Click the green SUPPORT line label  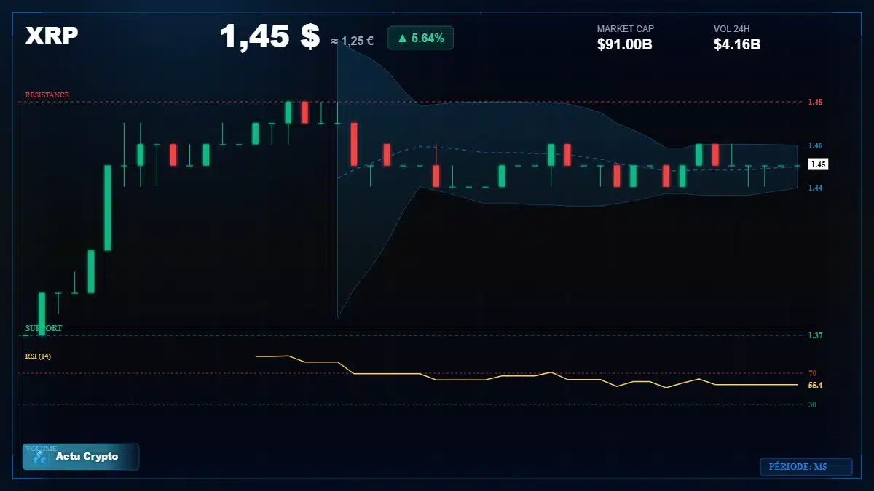click(44, 329)
